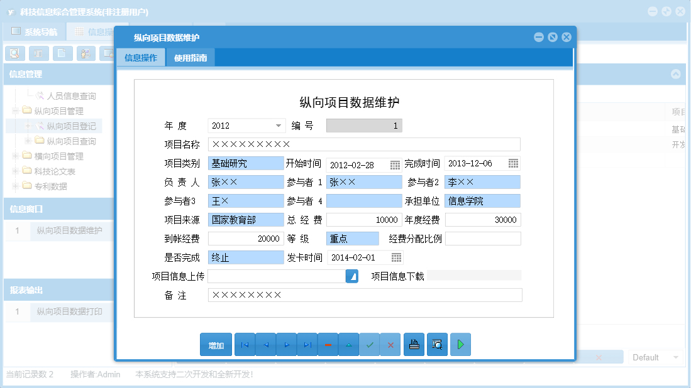Delete current record with red minus icon

[328, 344]
